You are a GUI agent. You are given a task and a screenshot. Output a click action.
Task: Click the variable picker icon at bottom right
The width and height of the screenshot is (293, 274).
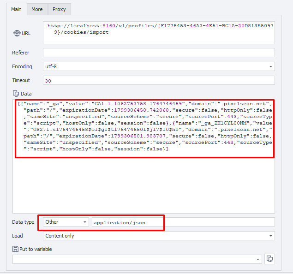point(270,259)
